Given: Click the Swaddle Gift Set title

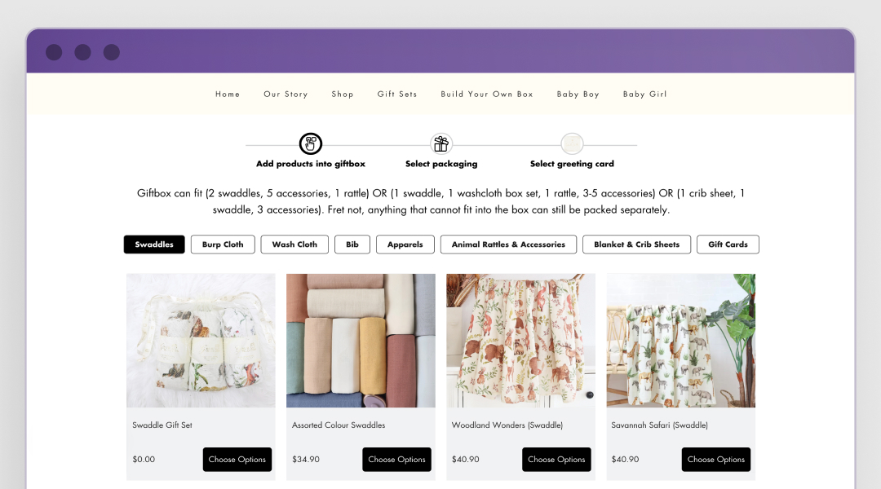Looking at the screenshot, I should click(x=162, y=425).
